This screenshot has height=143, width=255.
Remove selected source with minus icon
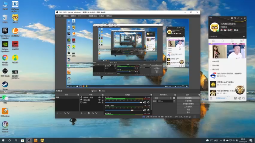point(85,113)
